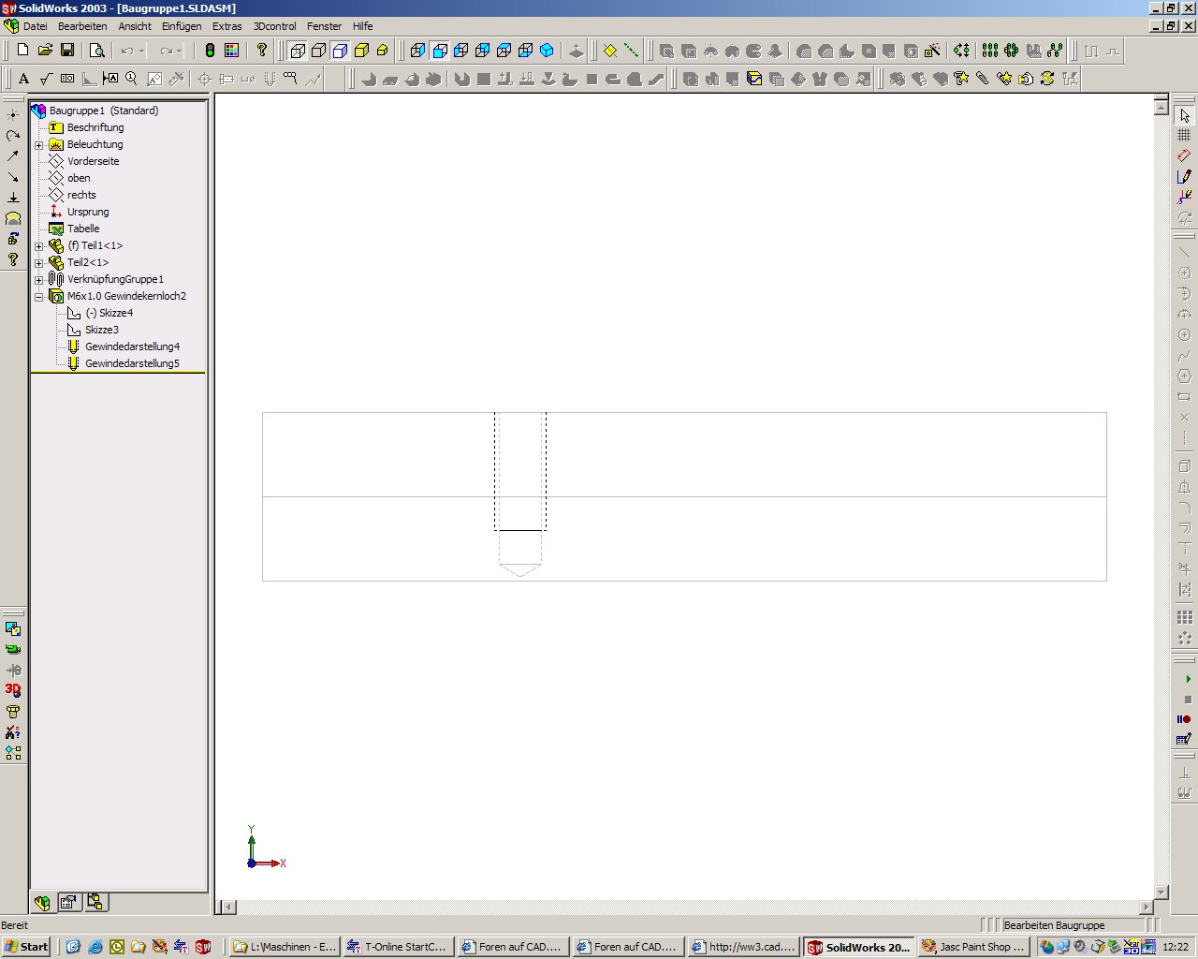Expand the Beleuchtung folder in tree
This screenshot has height=959, width=1198.
[x=39, y=145]
